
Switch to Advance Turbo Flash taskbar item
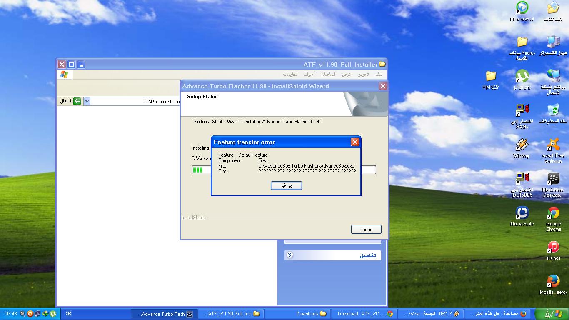click(164, 314)
